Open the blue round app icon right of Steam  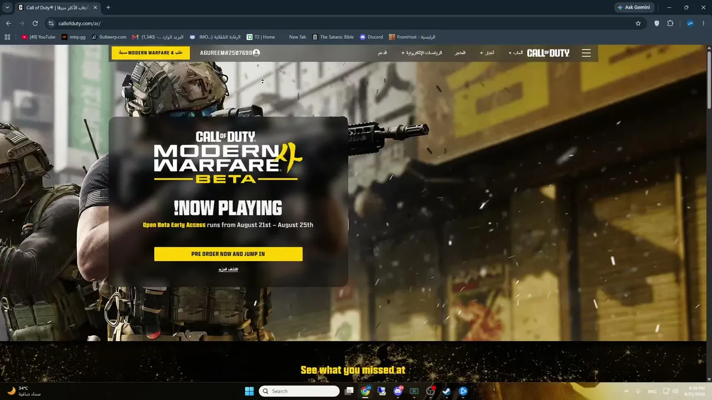click(x=463, y=391)
